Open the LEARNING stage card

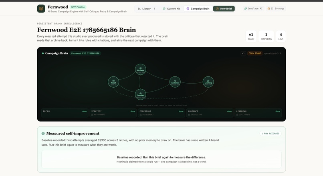click(x=258, y=113)
